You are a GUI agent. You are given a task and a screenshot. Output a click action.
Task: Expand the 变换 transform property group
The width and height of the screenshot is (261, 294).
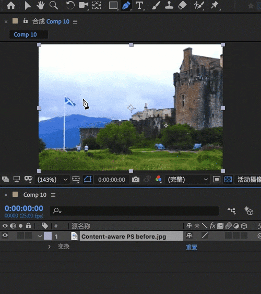[49, 247]
